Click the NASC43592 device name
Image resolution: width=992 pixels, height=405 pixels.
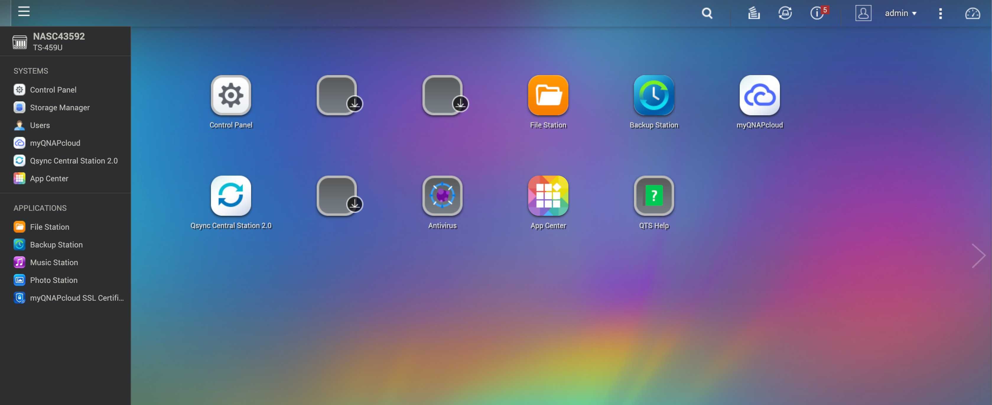(x=59, y=36)
